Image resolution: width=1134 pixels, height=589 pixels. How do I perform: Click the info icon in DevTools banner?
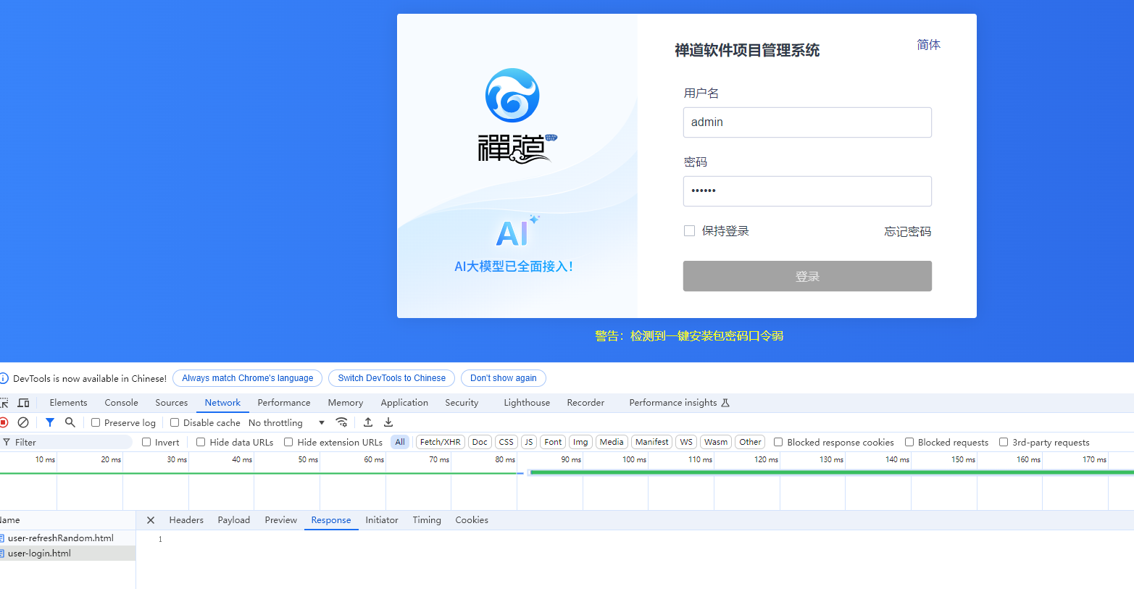(x=4, y=378)
